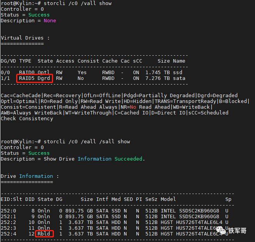Click the '1.745 TB' size value
The height and width of the screenshot is (242, 255).
click(158, 73)
